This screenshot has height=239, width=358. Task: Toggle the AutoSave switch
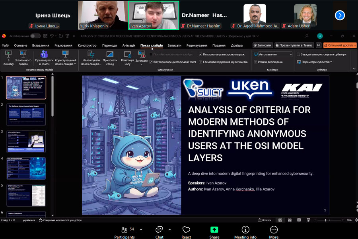(35, 36)
